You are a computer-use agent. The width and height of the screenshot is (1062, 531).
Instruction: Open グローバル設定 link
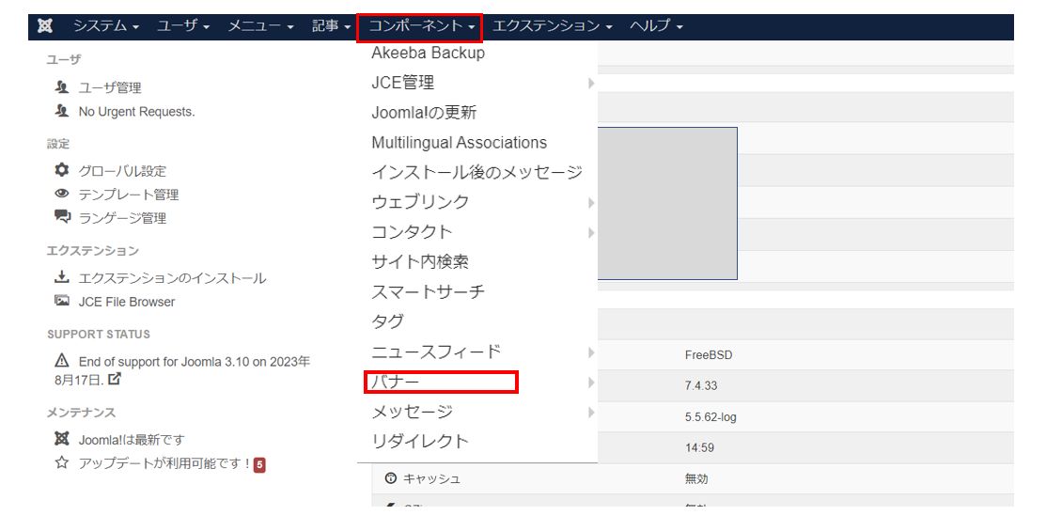(122, 171)
